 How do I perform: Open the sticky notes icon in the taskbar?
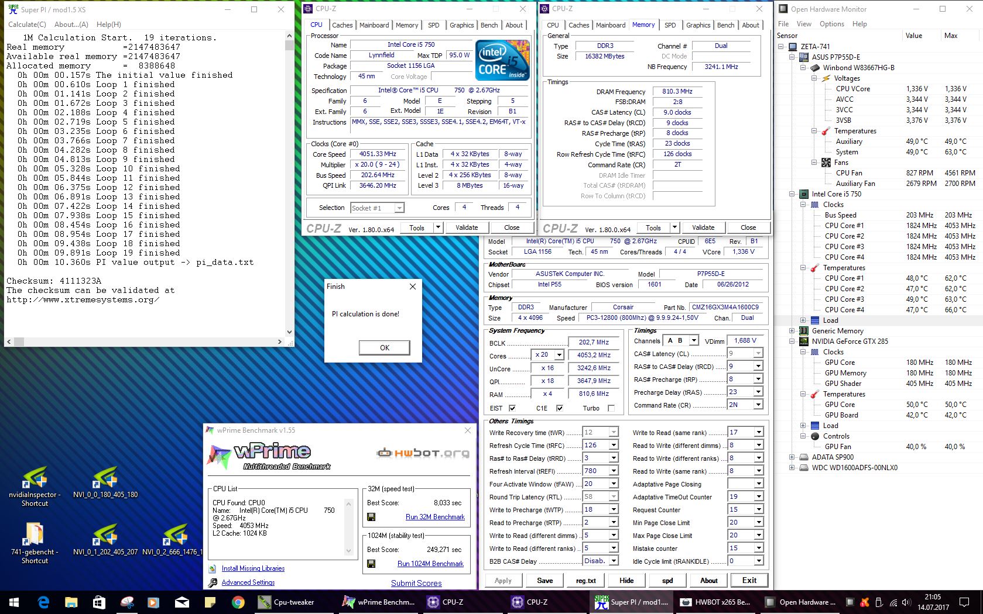[210, 602]
